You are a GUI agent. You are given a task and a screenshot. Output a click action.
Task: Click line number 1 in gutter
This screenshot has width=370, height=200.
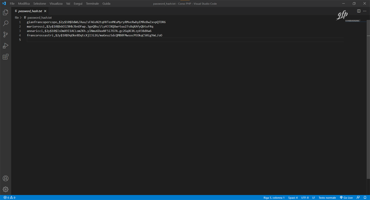pos(20,22)
